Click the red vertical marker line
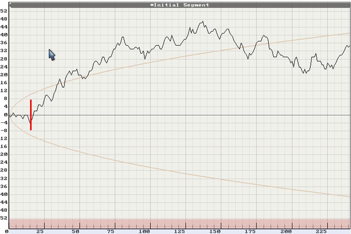This screenshot has height=234, width=351. (x=31, y=115)
